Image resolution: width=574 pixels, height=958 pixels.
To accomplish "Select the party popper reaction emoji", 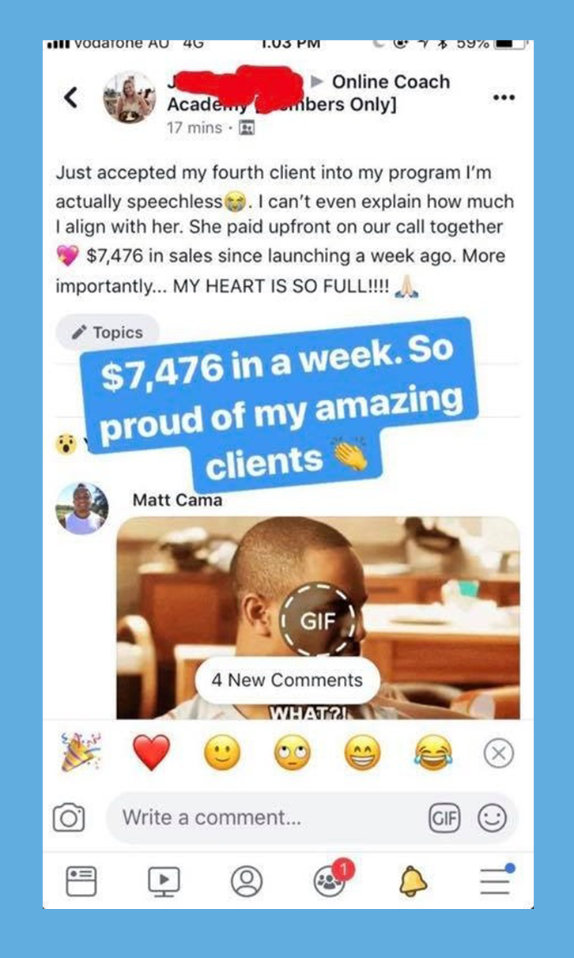I will 82,752.
